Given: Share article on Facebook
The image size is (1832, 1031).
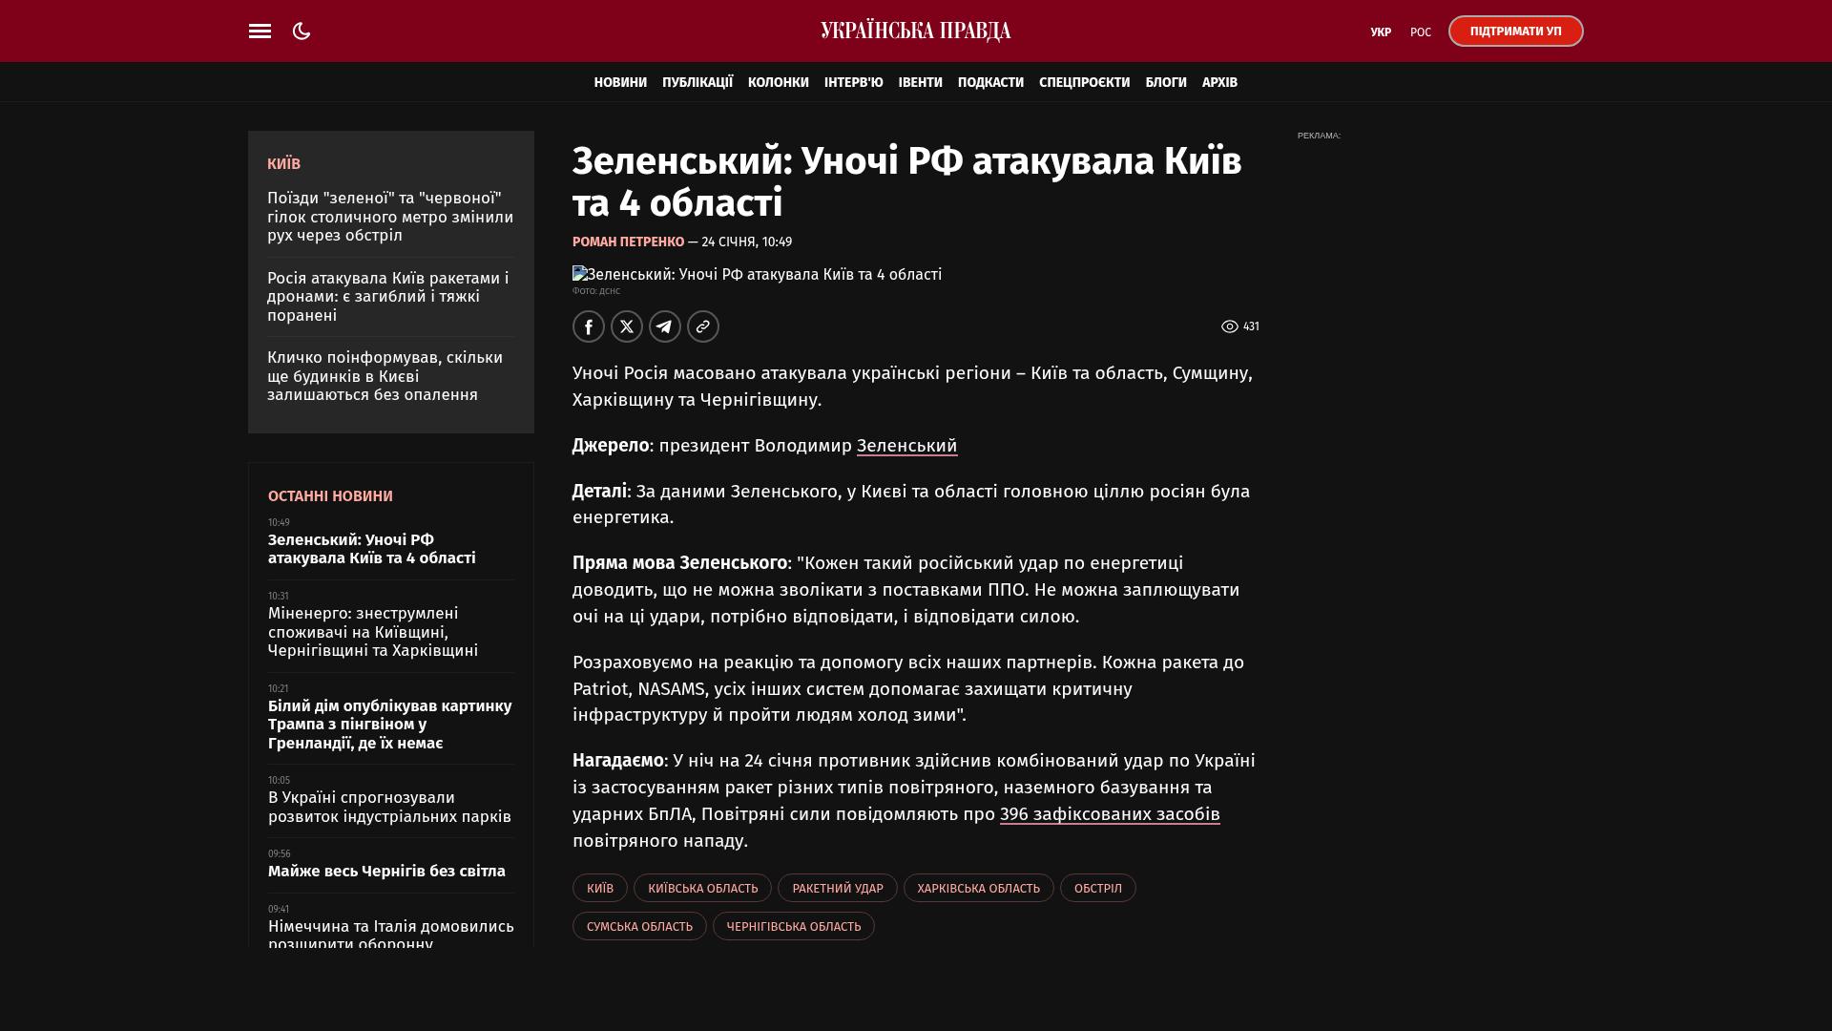Looking at the screenshot, I should pyautogui.click(x=589, y=326).
